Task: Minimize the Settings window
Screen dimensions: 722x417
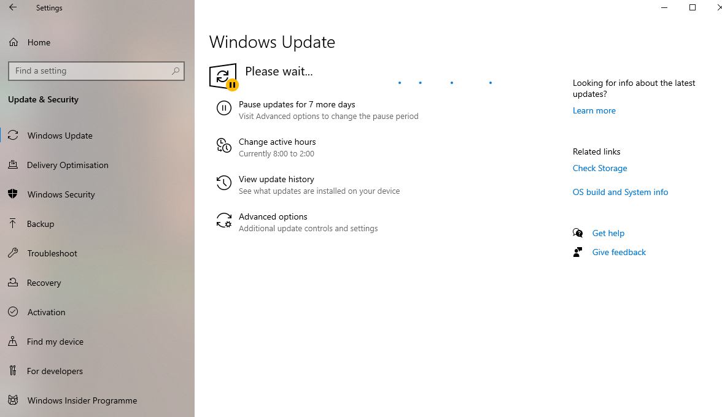Action: pos(664,7)
